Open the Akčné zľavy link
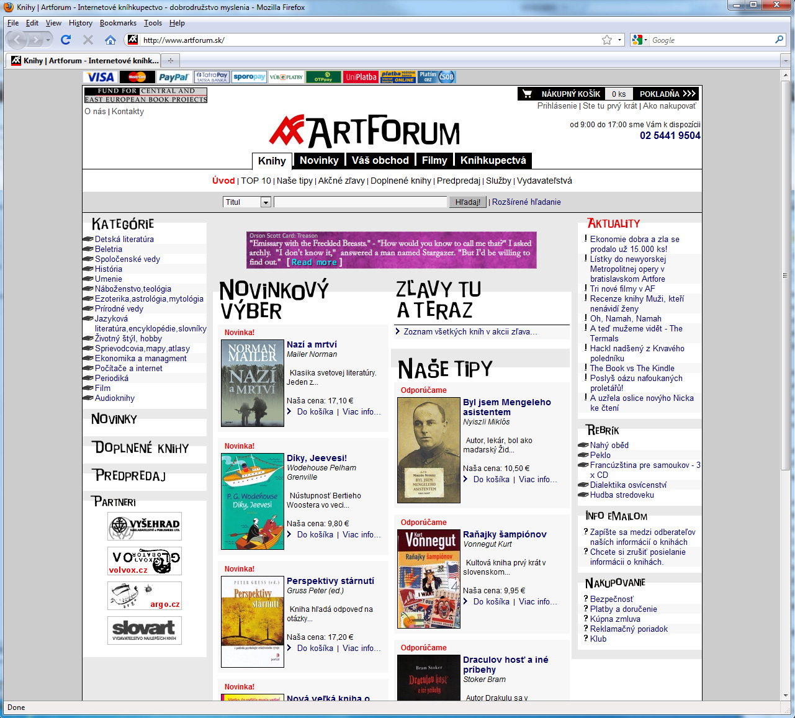 pos(341,181)
